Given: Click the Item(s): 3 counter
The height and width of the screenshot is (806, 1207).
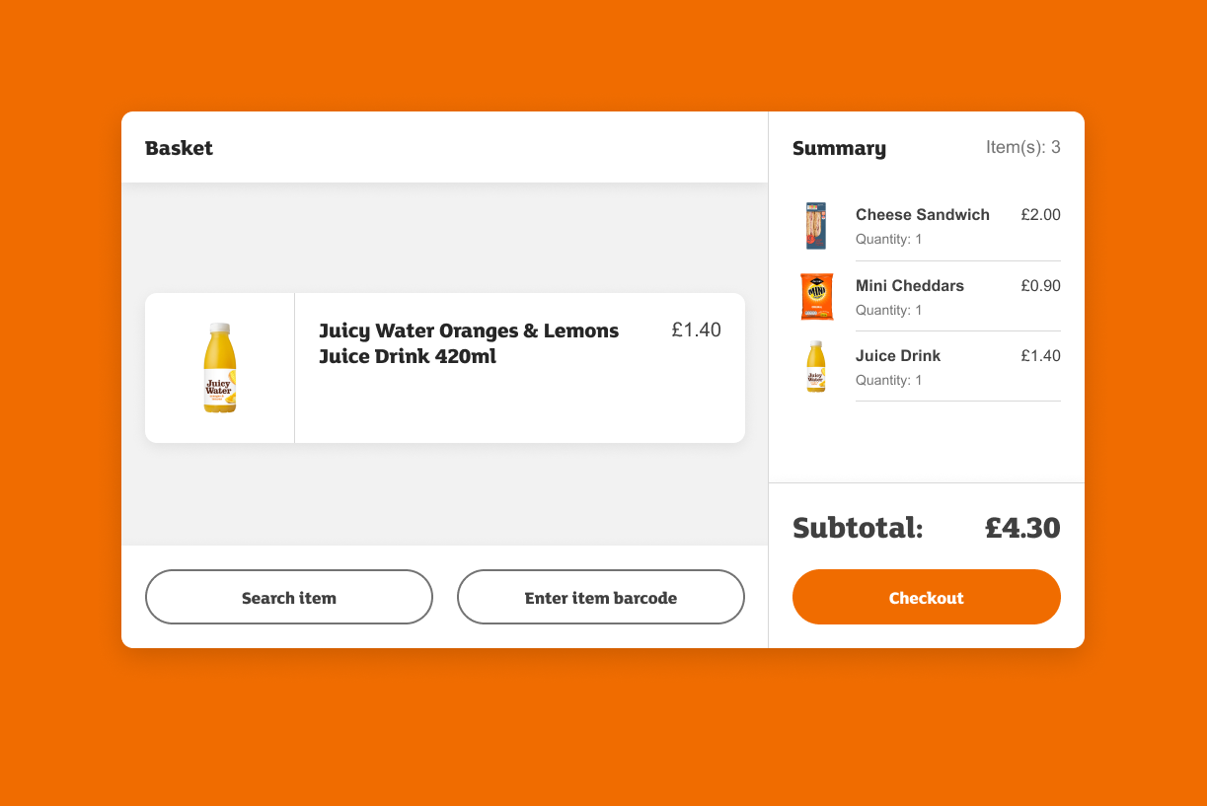Looking at the screenshot, I should coord(1023,147).
